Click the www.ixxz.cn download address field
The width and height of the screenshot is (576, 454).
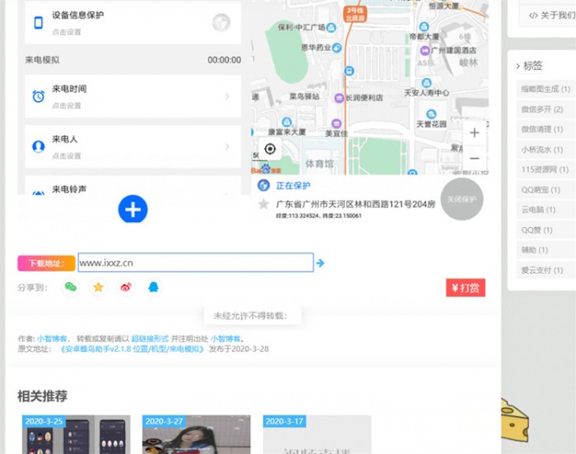coord(195,262)
